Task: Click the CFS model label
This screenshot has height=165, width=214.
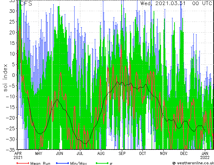Action: point(26,3)
